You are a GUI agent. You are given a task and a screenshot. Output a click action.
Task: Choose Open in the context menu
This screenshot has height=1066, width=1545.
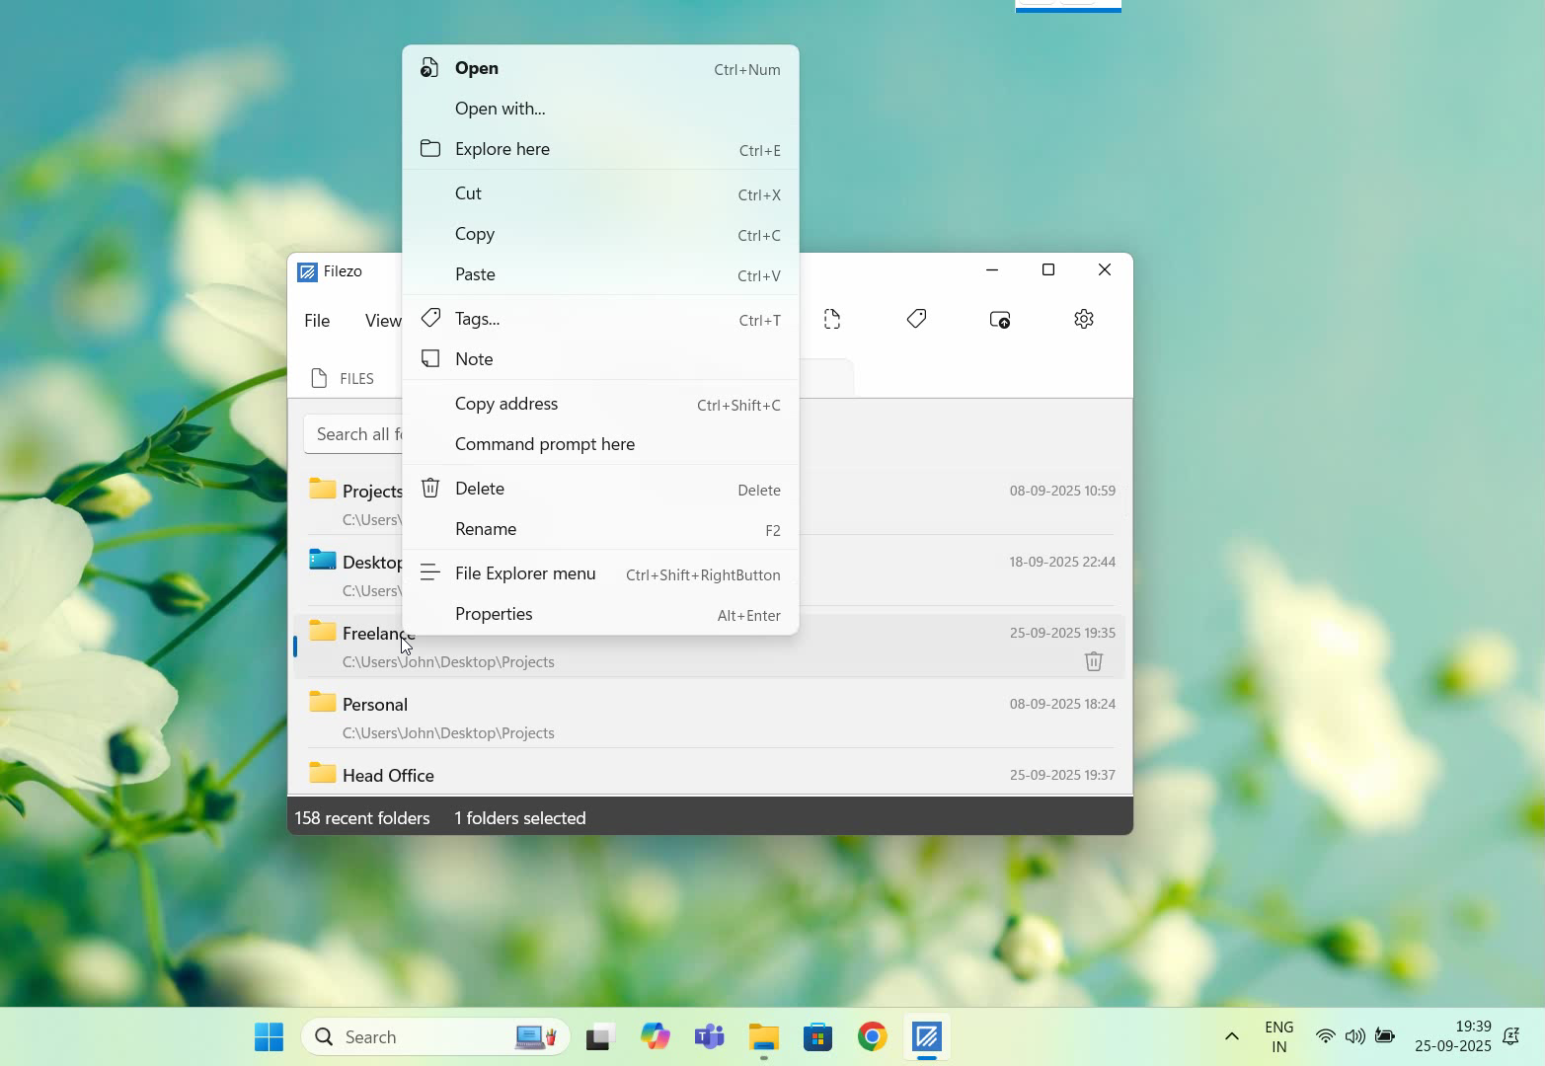click(477, 68)
